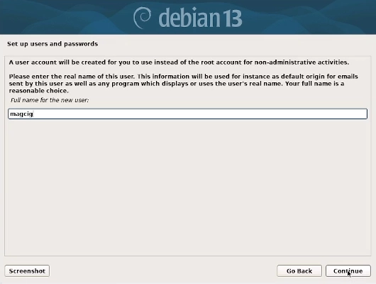The image size is (376, 284).
Task: Click the '13' version number in the banner
Action: (233, 18)
